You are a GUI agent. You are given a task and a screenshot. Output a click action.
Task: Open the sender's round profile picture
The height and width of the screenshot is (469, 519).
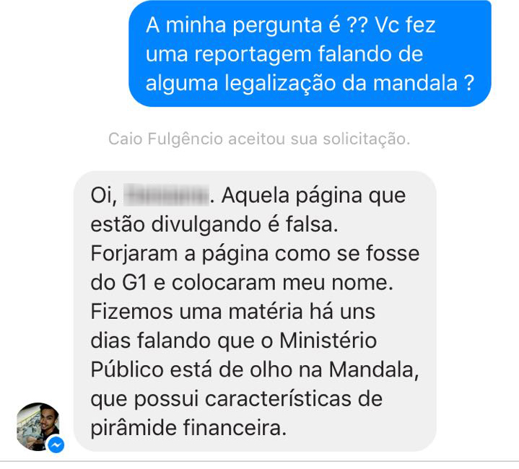[38, 426]
